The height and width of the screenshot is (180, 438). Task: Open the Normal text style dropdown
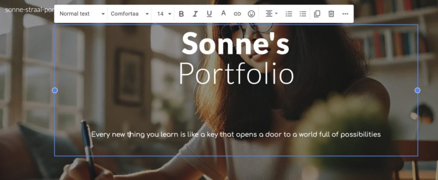click(82, 14)
